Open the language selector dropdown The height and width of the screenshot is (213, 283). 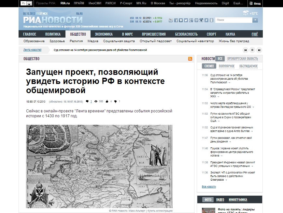tap(26, 3)
